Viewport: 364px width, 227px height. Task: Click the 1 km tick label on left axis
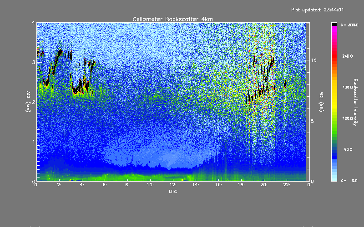click(x=34, y=142)
